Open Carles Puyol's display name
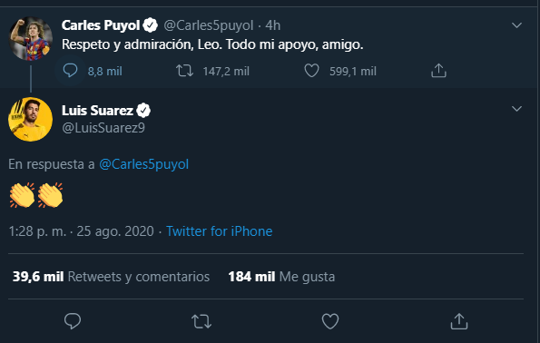 pyautogui.click(x=101, y=25)
